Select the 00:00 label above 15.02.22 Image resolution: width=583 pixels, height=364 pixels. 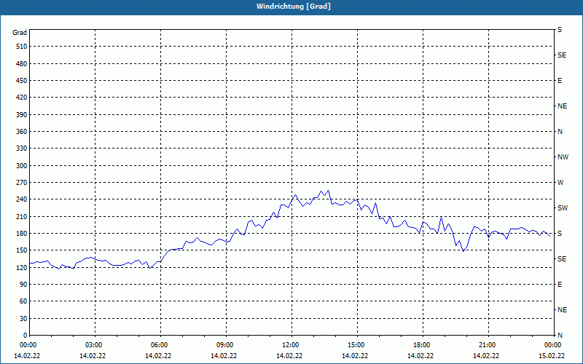click(x=553, y=345)
